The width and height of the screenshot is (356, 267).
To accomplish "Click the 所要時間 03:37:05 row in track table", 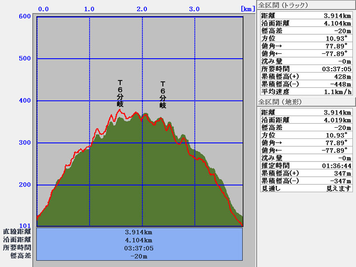I will pyautogui.click(x=306, y=69).
